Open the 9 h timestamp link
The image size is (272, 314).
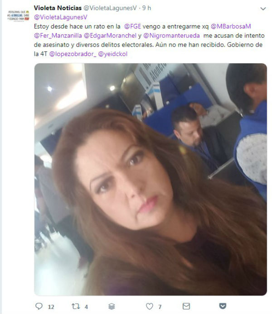pos(146,8)
